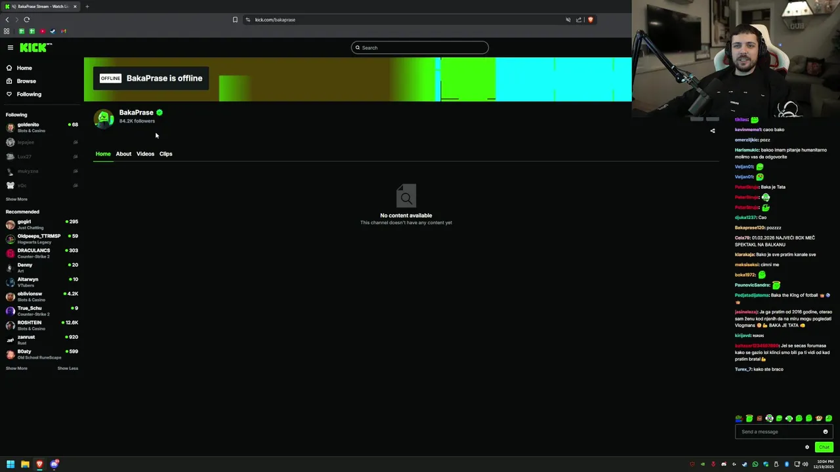
Task: Open B0aty recommended channel
Action: [42, 354]
